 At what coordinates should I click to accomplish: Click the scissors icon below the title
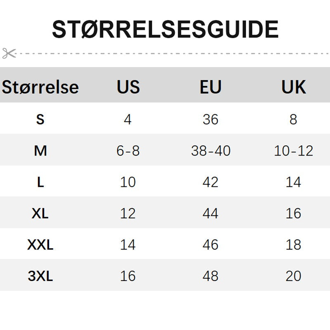[x=9, y=53]
